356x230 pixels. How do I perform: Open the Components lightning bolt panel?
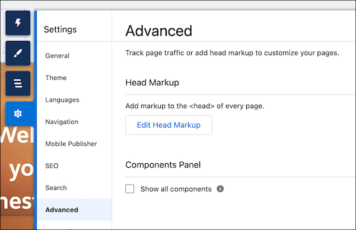pyautogui.click(x=18, y=23)
